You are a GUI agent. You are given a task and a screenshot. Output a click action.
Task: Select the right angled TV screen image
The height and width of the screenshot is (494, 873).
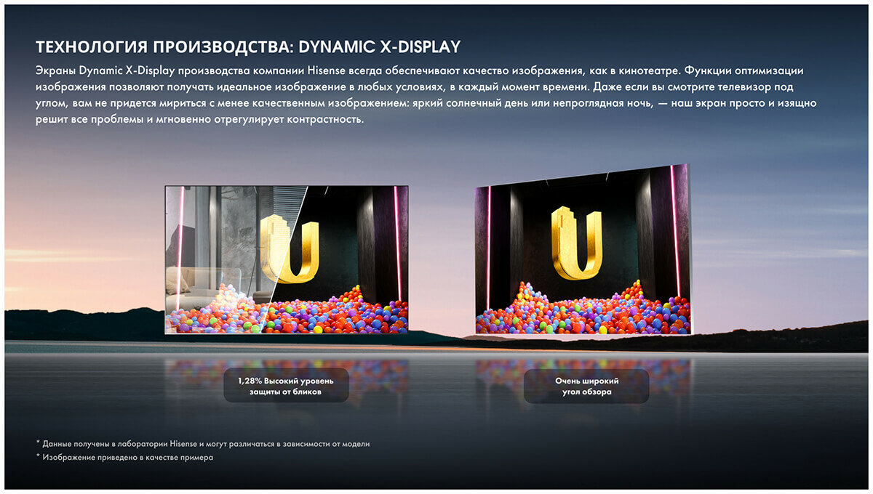[583, 250]
